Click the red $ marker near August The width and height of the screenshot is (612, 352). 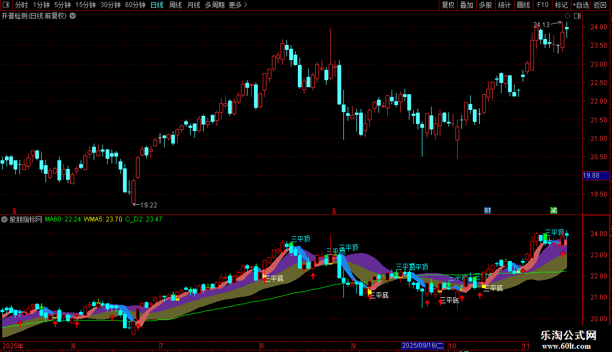[334, 211]
